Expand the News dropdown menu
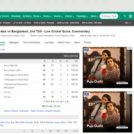Screen dimensions: 134x134 (37, 16)
